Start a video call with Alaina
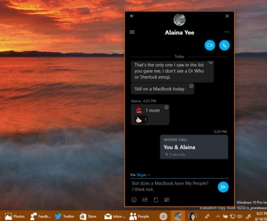 tap(210, 45)
